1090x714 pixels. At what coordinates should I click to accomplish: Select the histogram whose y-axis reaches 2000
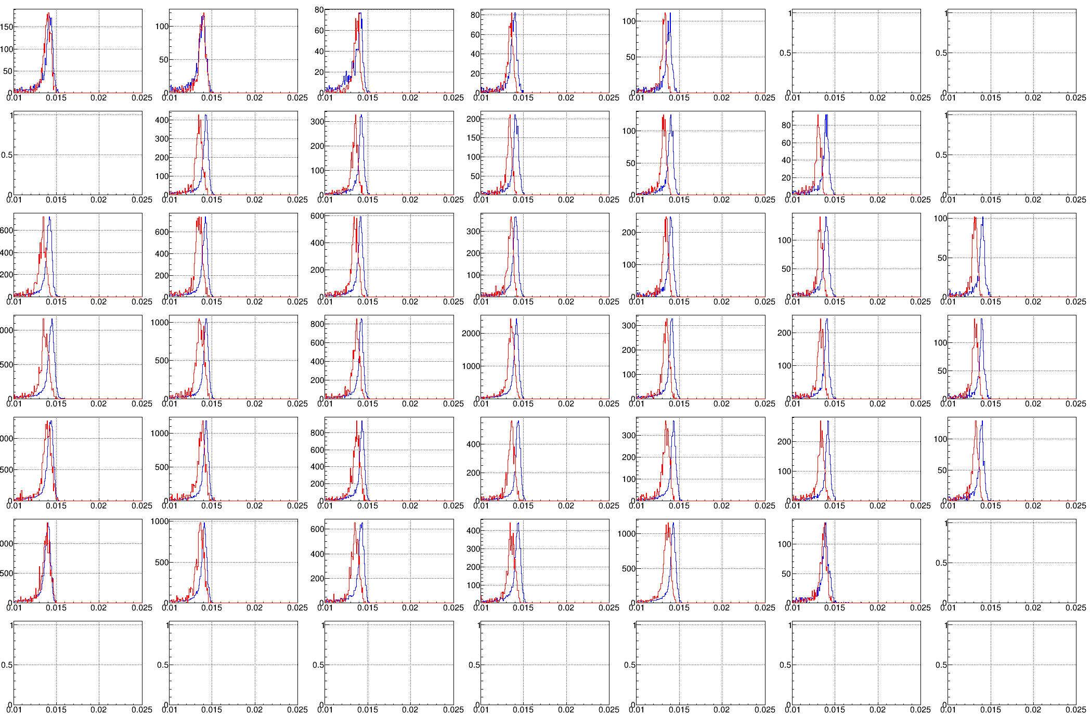(x=544, y=357)
